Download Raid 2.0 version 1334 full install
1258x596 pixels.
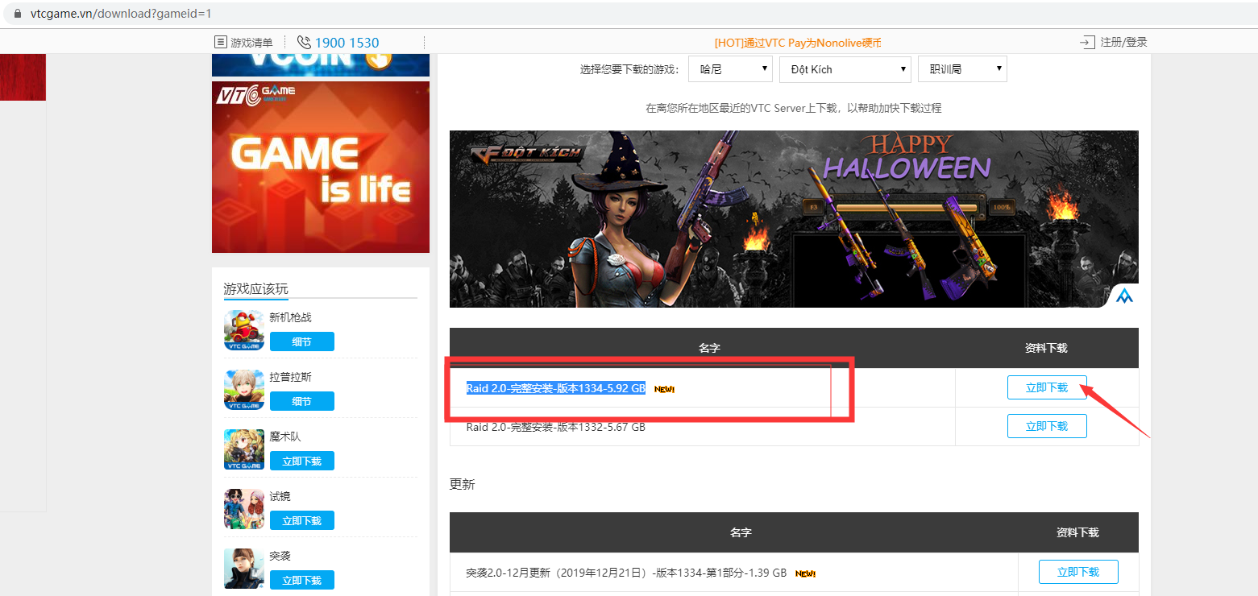click(1047, 387)
